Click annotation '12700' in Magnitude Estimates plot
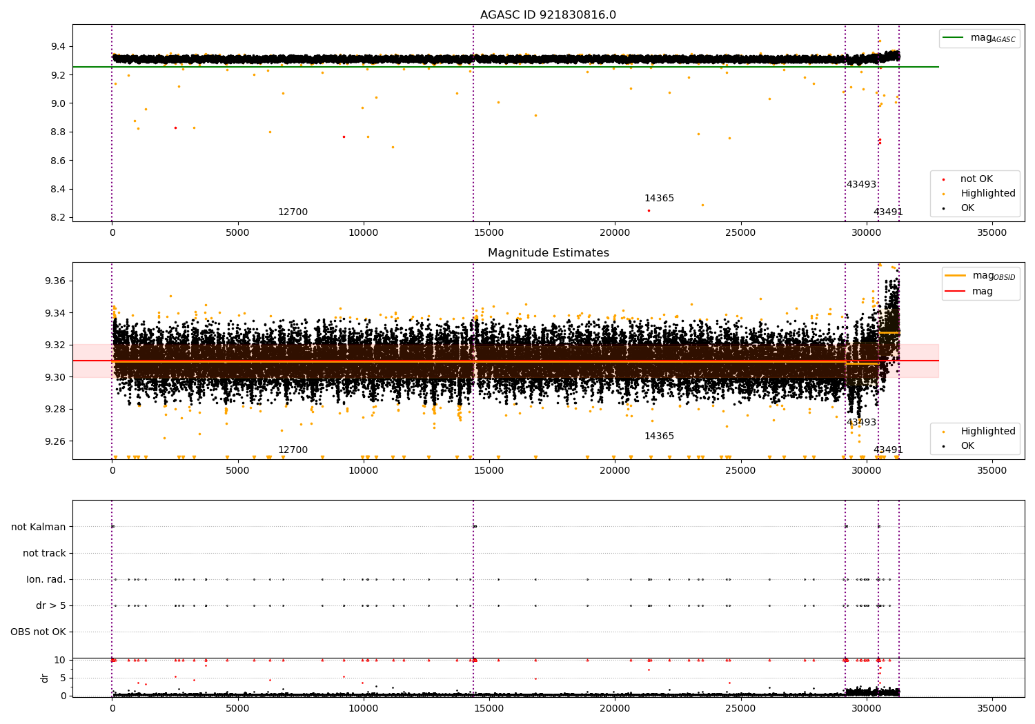The image size is (1035, 724). [293, 450]
